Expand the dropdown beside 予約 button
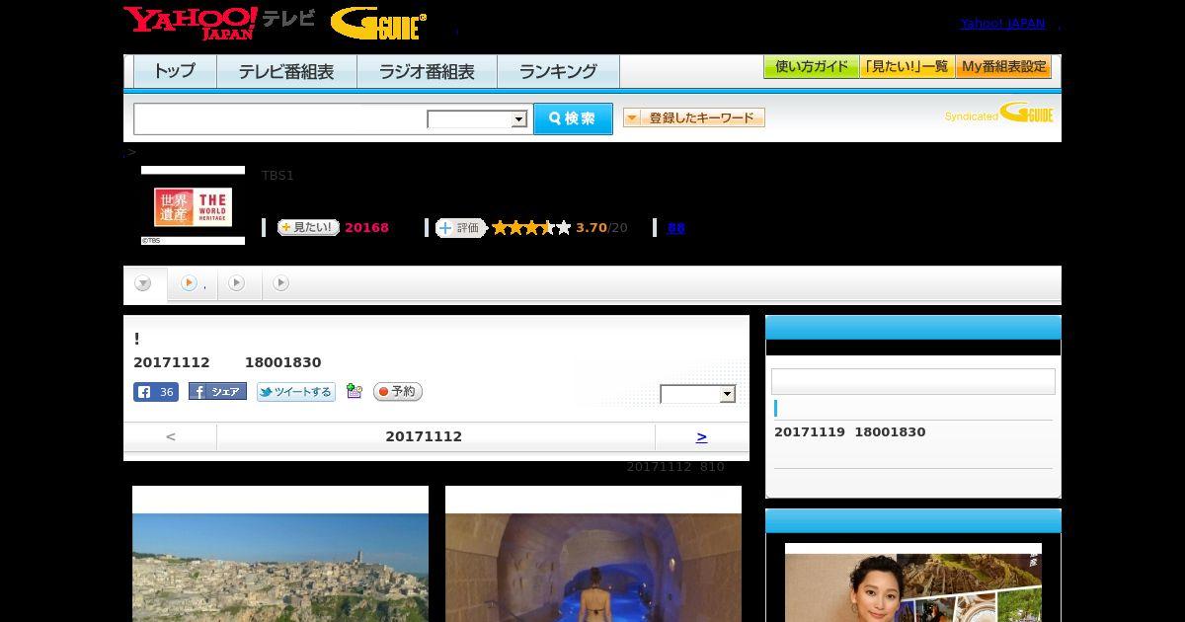The width and height of the screenshot is (1185, 622). [x=698, y=394]
